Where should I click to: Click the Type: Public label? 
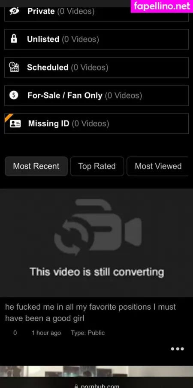[88, 333]
